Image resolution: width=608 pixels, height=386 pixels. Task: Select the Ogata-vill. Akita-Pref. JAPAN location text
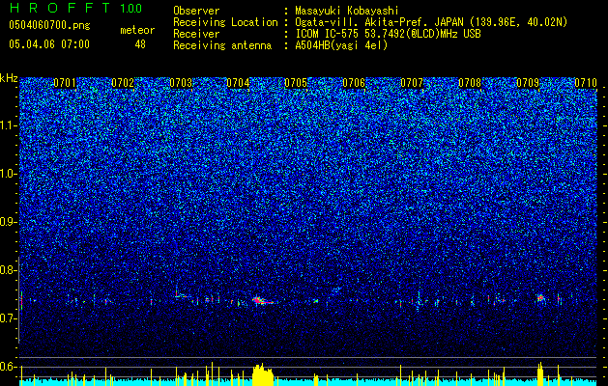point(431,22)
